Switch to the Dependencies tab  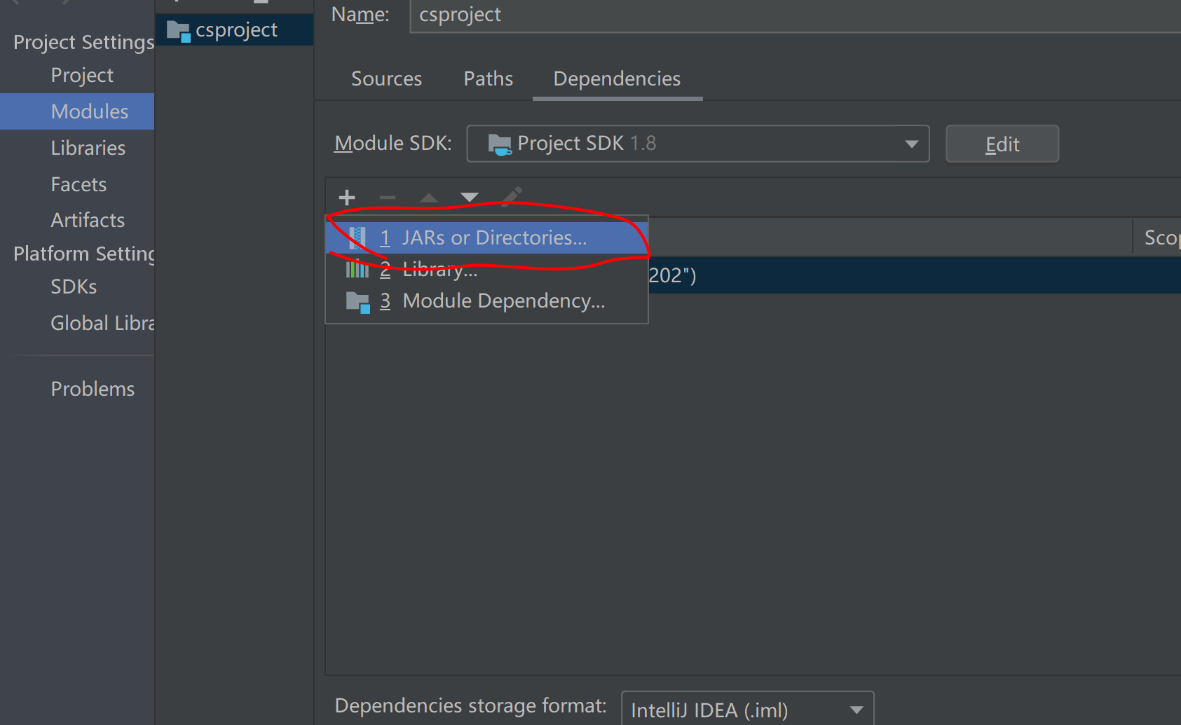point(617,78)
